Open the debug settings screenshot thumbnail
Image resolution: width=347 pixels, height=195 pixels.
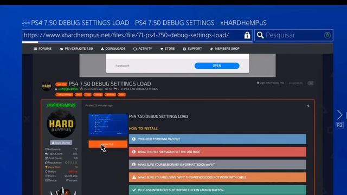tap(108, 125)
